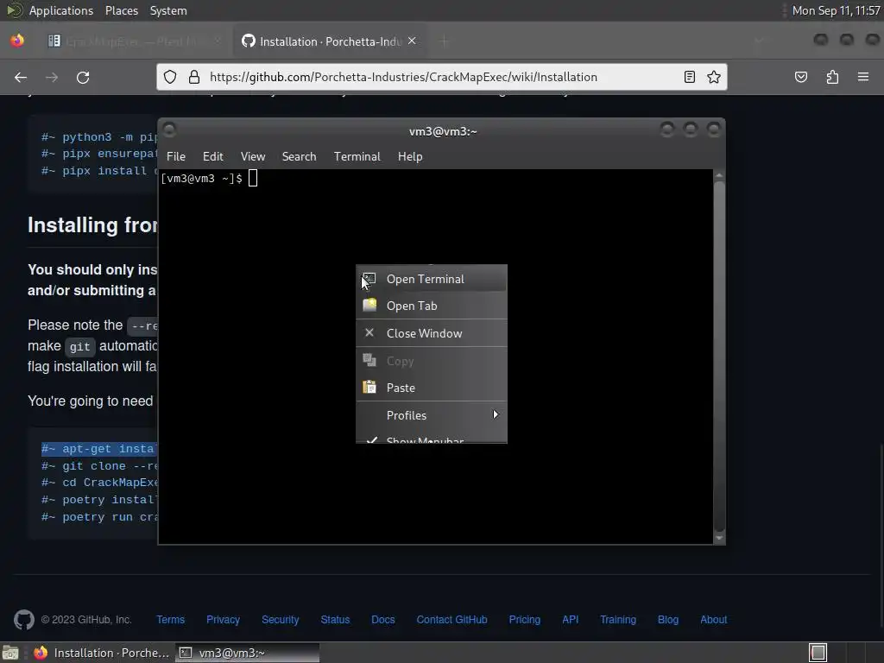884x663 pixels.
Task: Click the Privacy footer link
Action: (x=223, y=620)
